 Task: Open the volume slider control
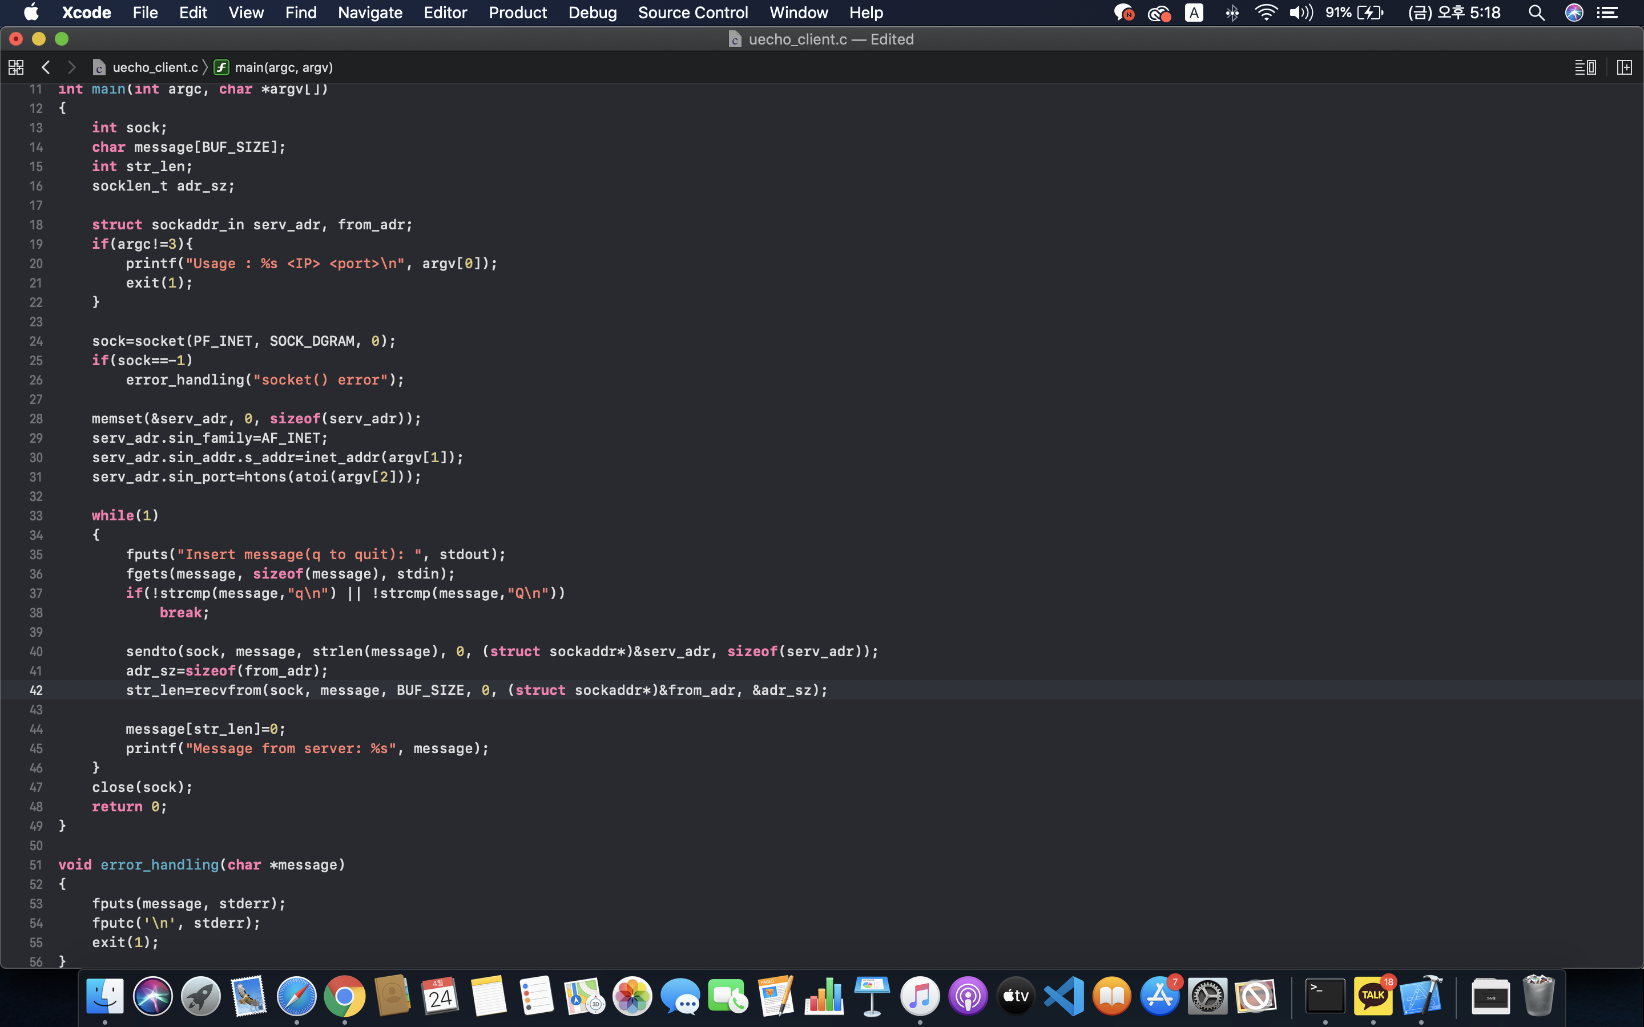click(x=1300, y=13)
